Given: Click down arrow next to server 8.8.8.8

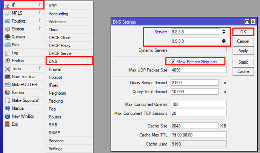Looking at the screenshot, I should point(224,33).
